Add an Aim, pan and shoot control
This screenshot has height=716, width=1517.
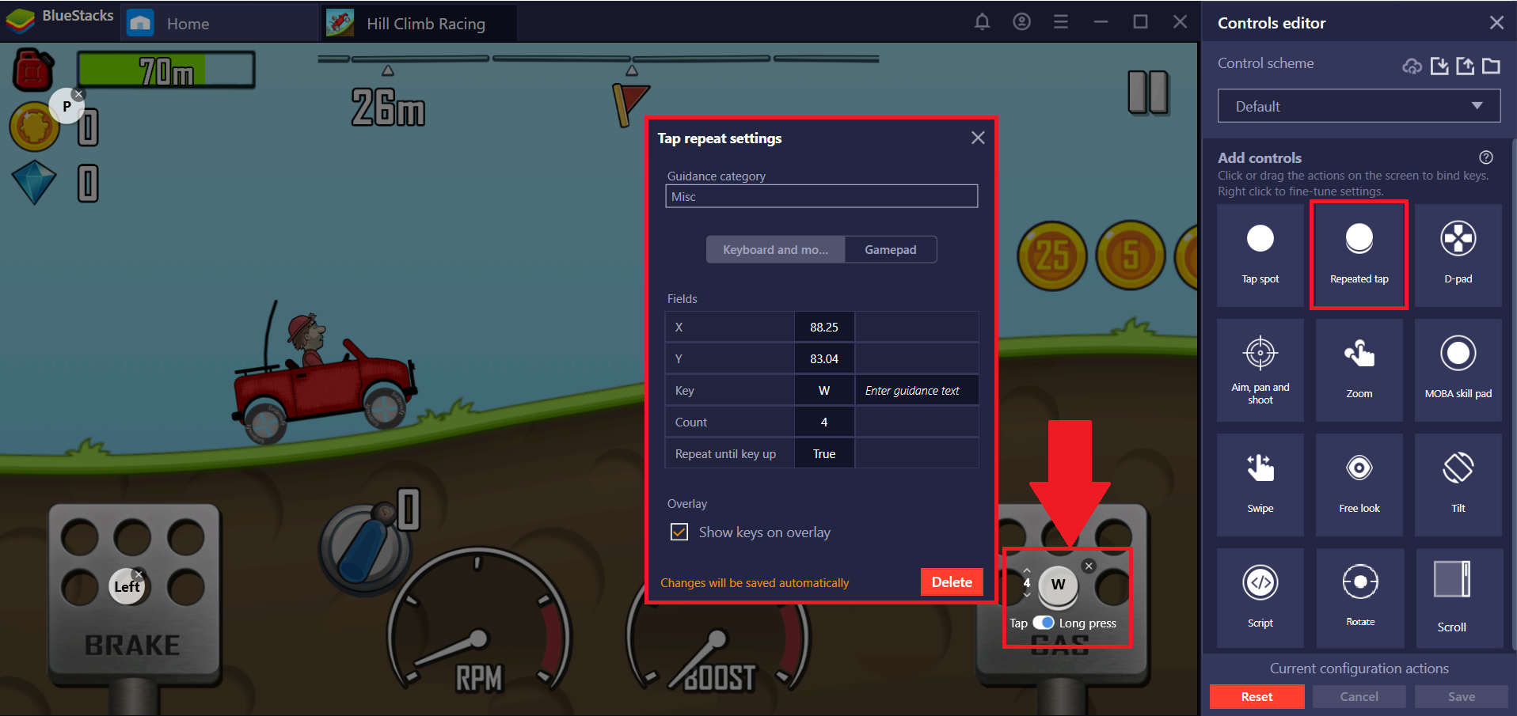(1260, 369)
